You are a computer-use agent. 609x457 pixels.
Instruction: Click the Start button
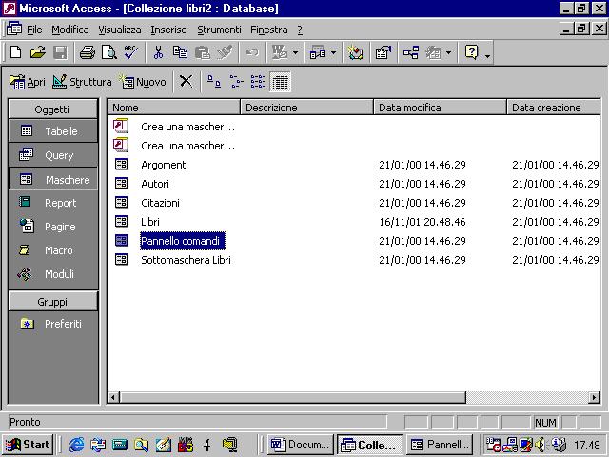pos(28,445)
